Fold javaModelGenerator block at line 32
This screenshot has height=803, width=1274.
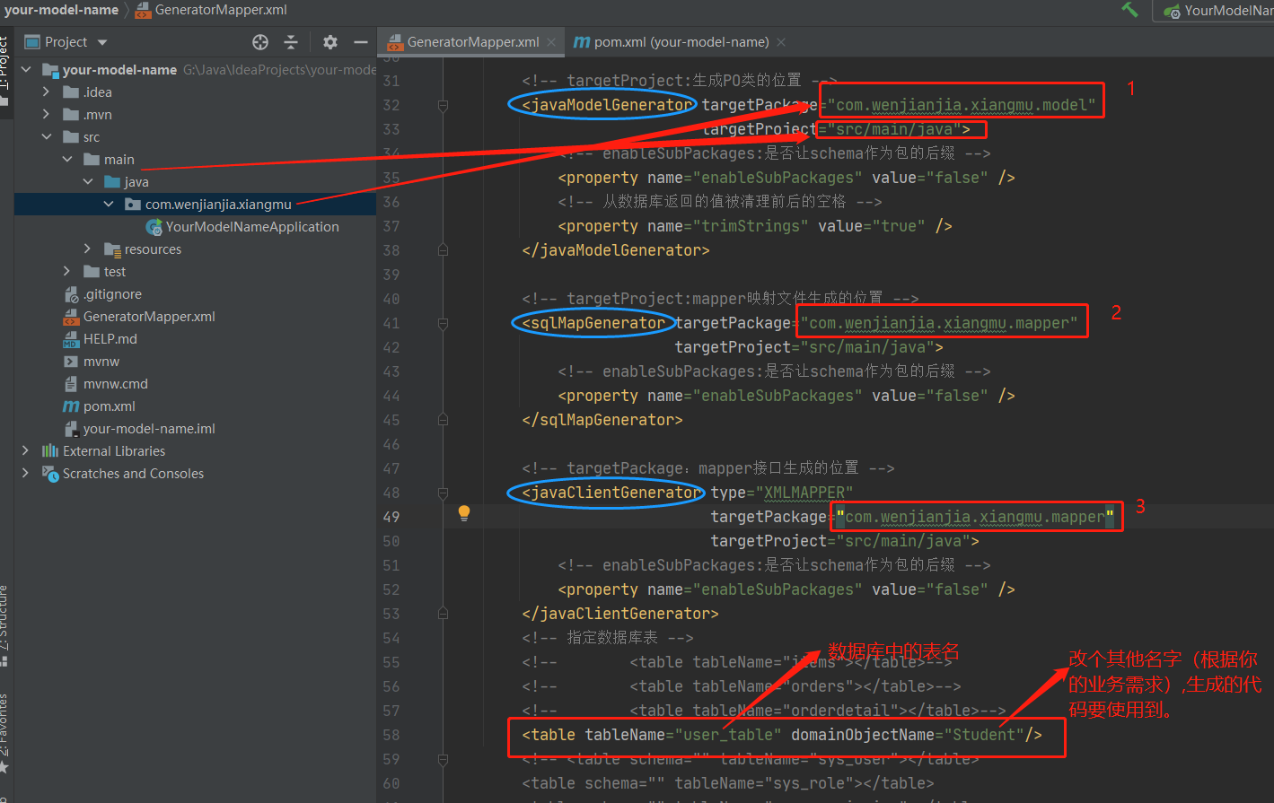[x=443, y=106]
